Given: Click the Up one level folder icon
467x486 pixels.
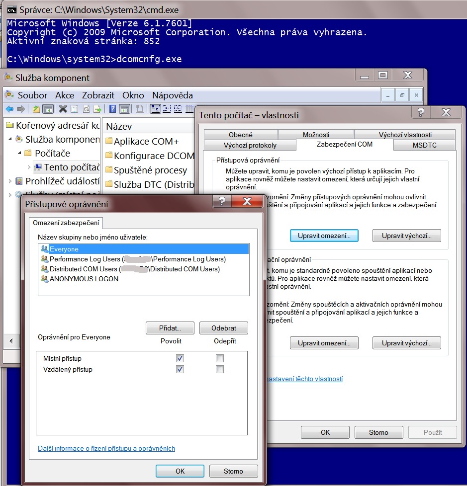Looking at the screenshot, I should coord(36,109).
